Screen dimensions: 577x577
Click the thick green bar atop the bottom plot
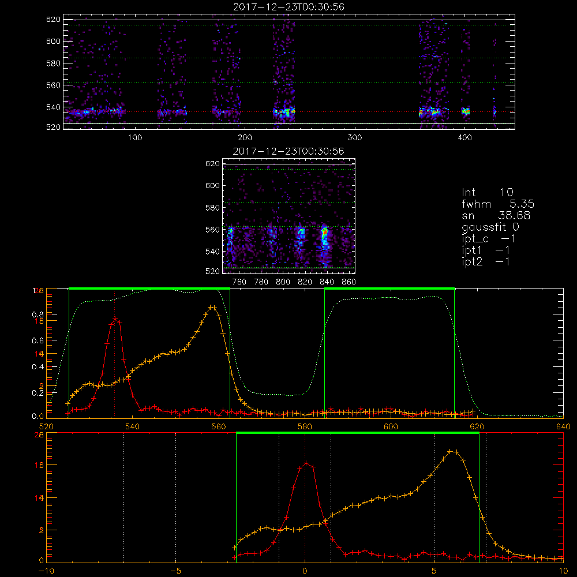(358, 433)
